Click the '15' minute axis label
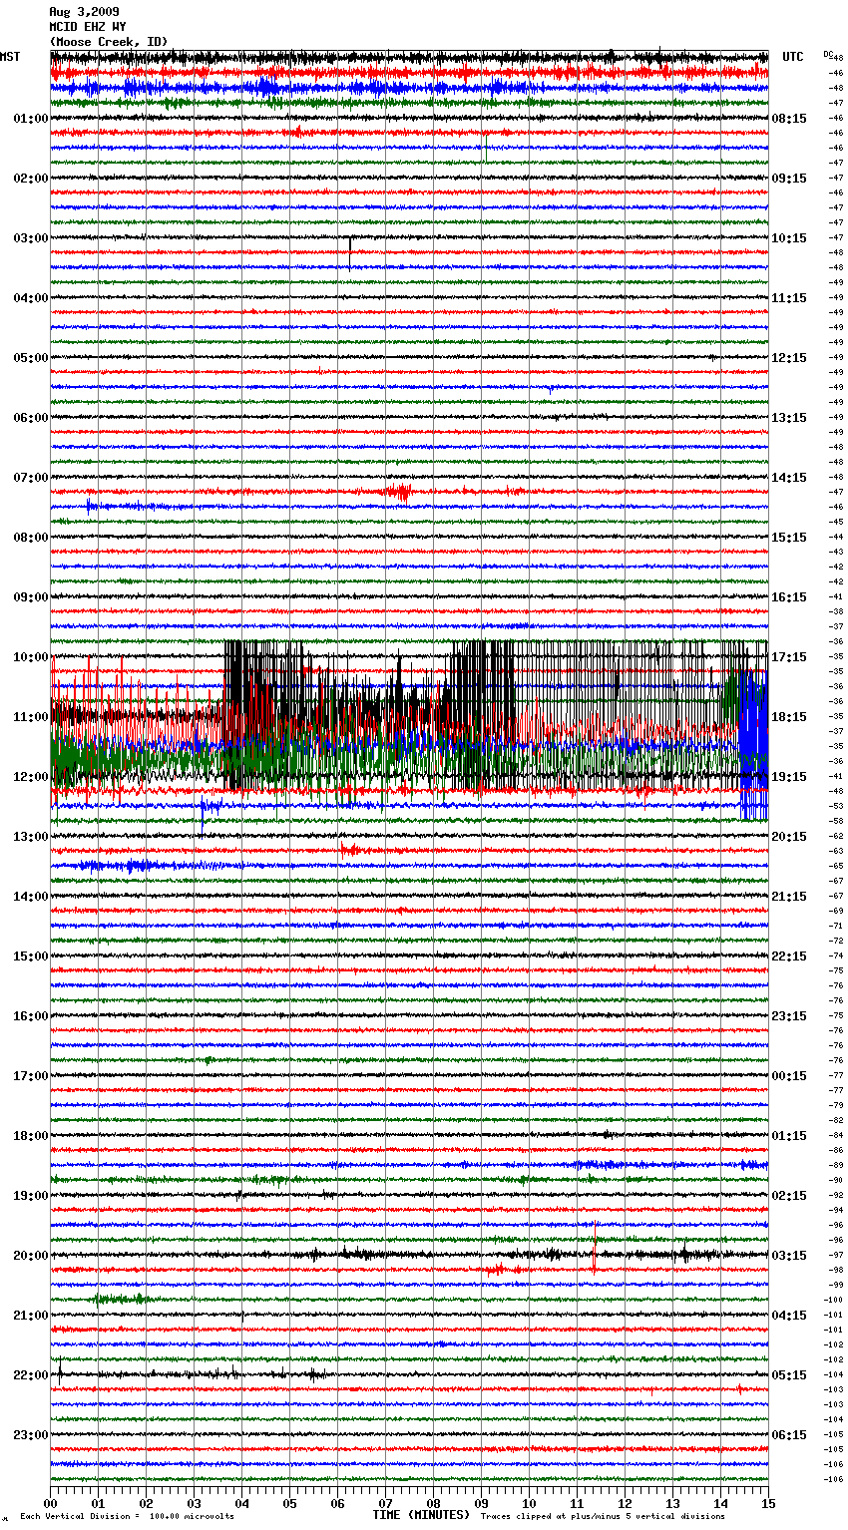 (768, 1503)
